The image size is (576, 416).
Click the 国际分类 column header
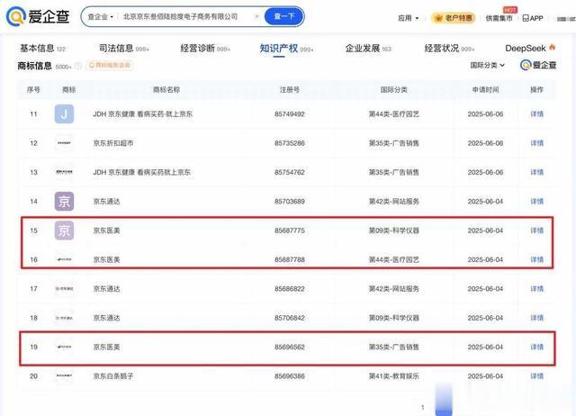pos(394,90)
